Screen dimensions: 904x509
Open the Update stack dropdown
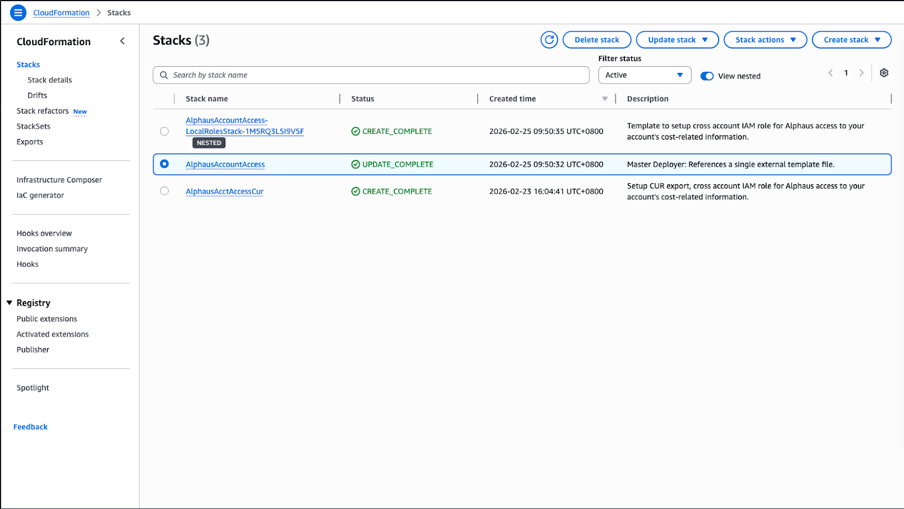[x=677, y=40]
